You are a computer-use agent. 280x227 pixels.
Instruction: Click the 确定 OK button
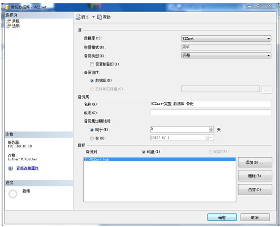click(222, 217)
